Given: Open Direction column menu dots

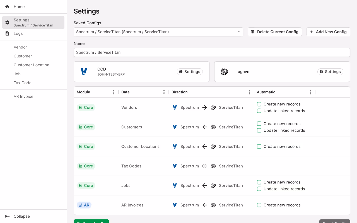Looking at the screenshot, I should 249,92.
